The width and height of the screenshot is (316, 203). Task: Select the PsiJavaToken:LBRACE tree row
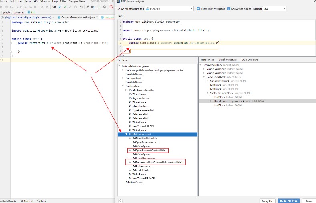click(141, 126)
